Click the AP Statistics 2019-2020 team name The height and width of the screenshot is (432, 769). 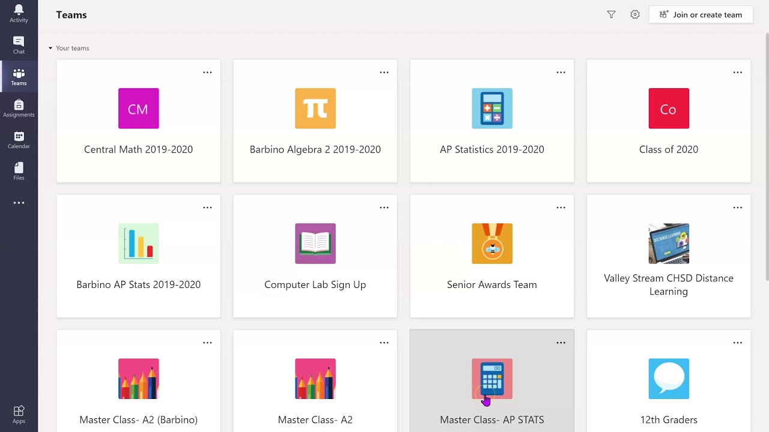tap(492, 149)
